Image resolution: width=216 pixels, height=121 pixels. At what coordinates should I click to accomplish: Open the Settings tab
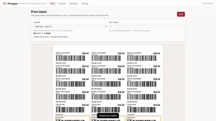click(x=85, y=4)
